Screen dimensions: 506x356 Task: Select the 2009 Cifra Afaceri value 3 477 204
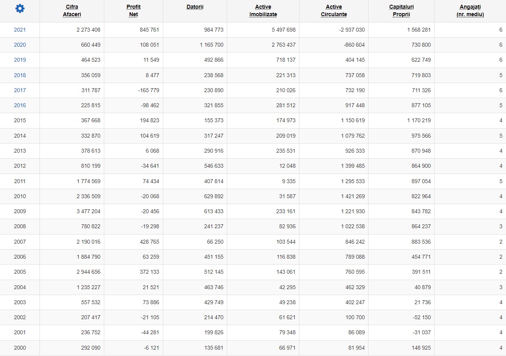(88, 211)
